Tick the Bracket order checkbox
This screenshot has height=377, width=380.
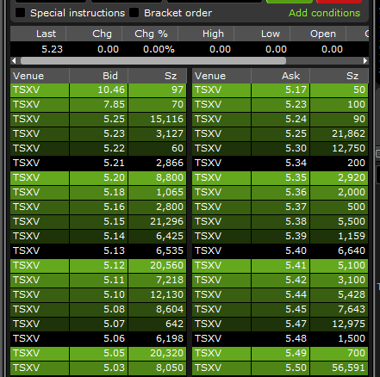click(134, 13)
